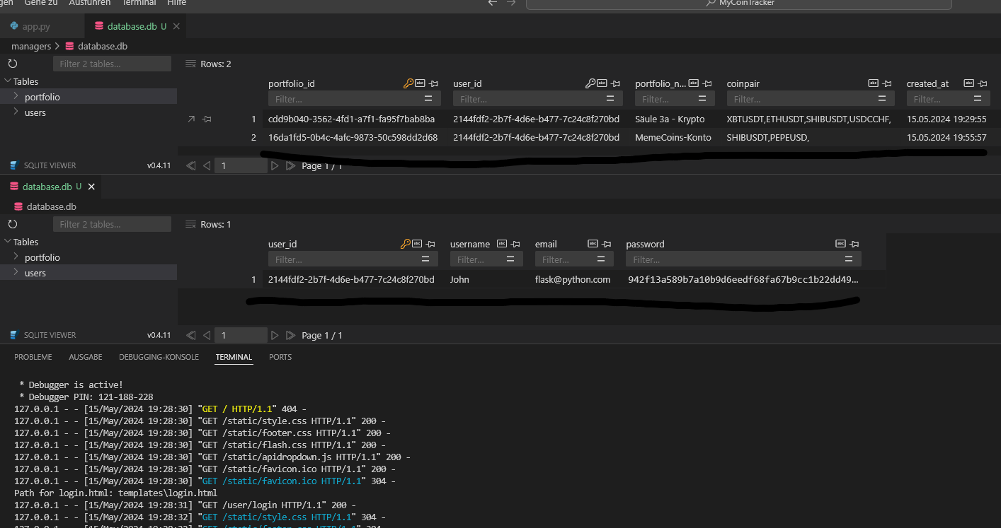The image size is (1001, 528).
Task: Focus the lower Filter 2 tables field
Action: click(x=112, y=224)
